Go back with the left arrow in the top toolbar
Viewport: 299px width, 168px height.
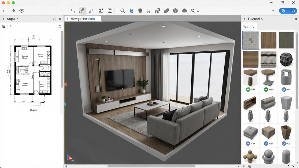pos(4,11)
